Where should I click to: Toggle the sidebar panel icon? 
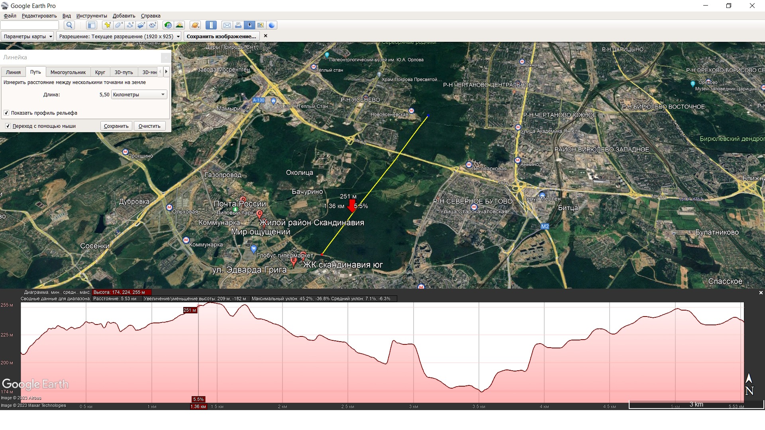(x=92, y=25)
